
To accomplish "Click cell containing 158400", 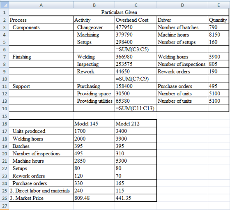I will tap(136, 86).
